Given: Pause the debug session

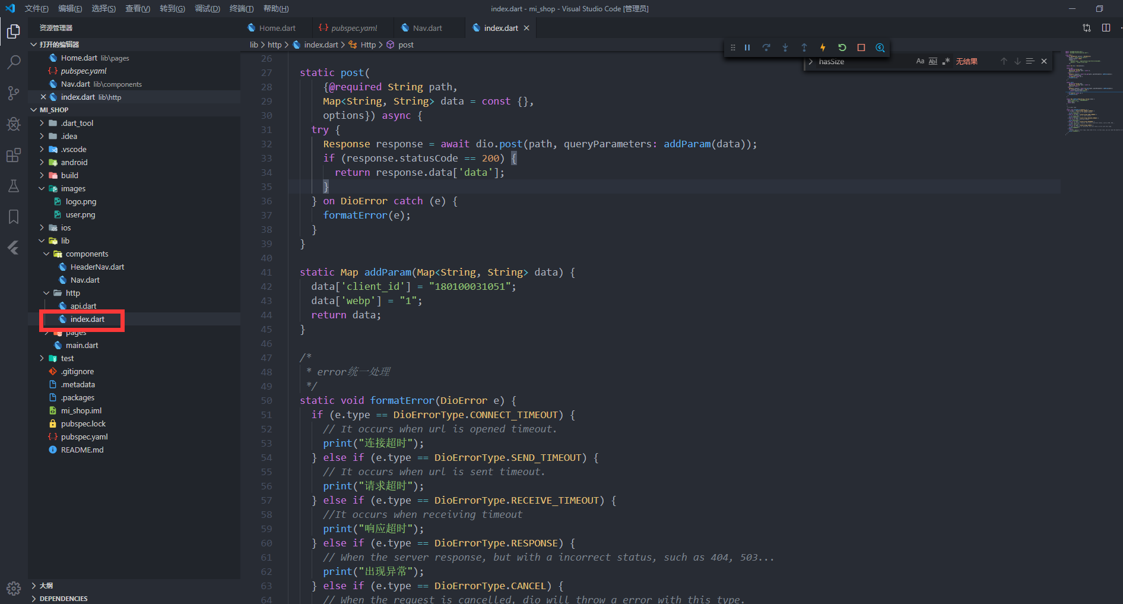Looking at the screenshot, I should pos(747,48).
